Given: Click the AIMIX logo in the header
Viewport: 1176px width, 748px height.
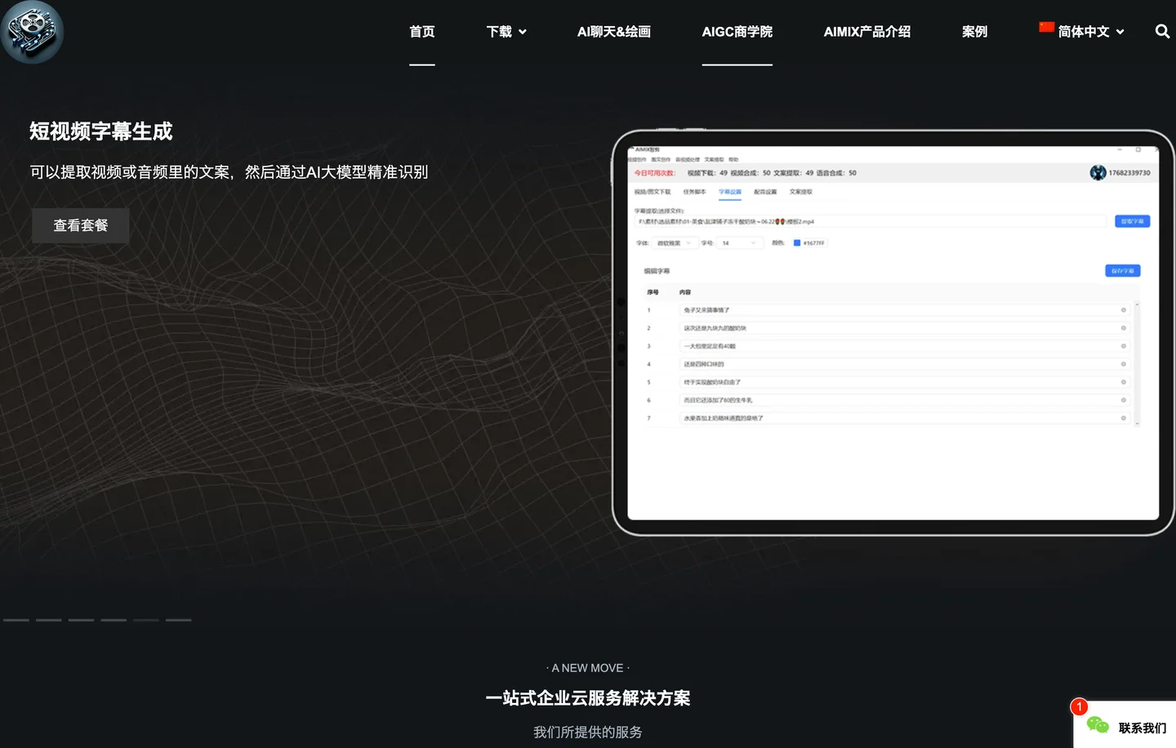Looking at the screenshot, I should click(32, 32).
